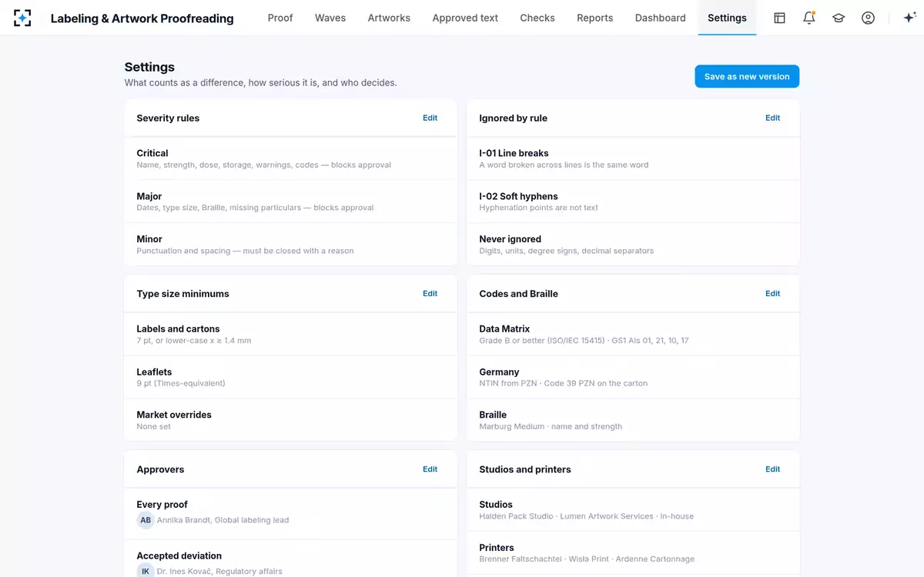Select the Leaflets type size row
Viewport: 924px width, 577px height.
click(290, 377)
